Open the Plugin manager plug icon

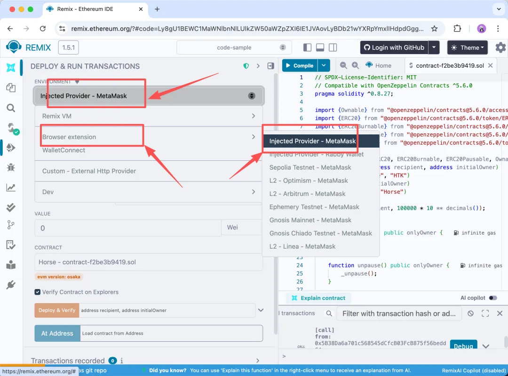(11, 285)
